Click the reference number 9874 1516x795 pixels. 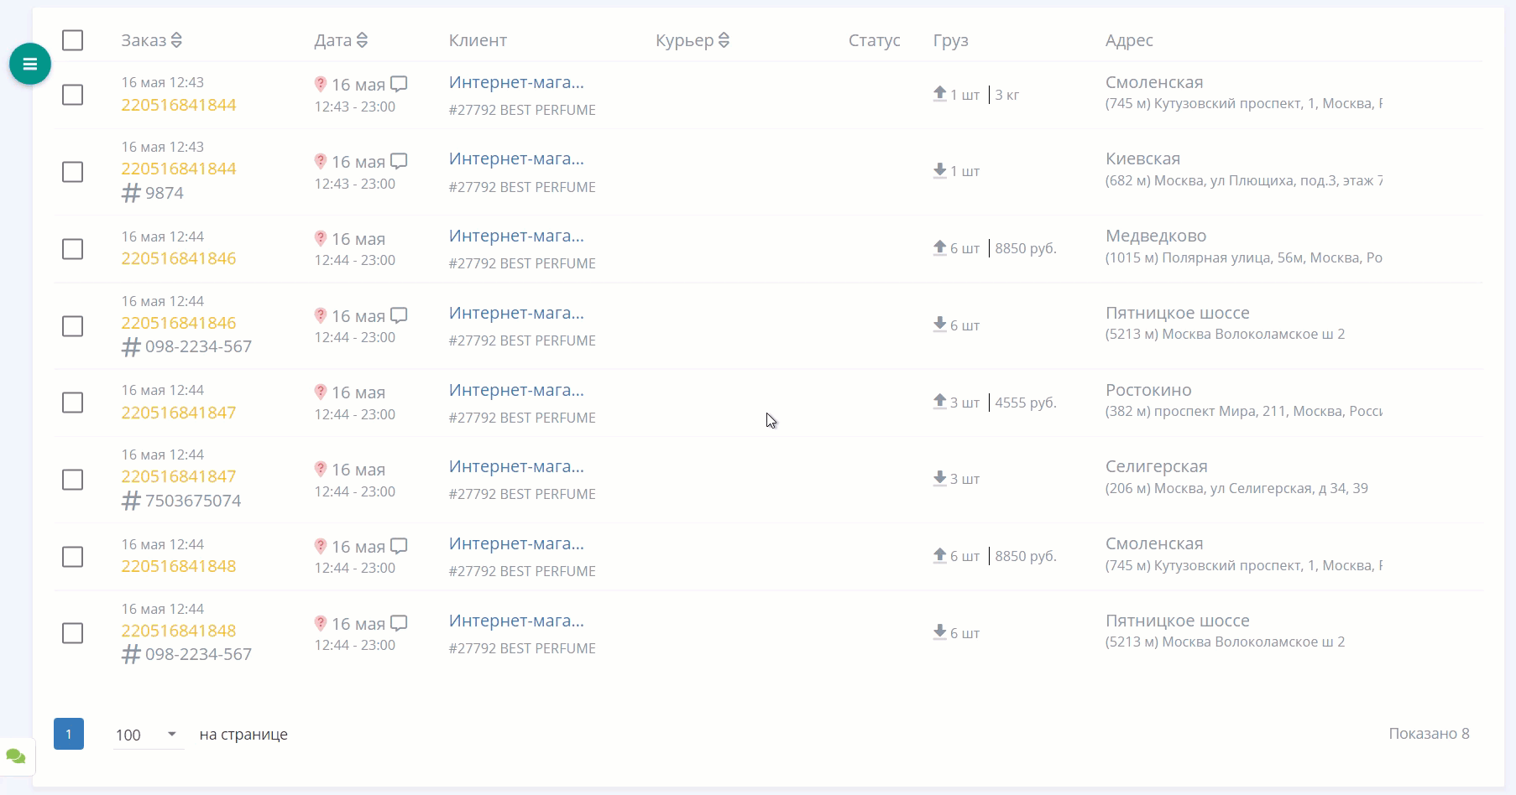pyautogui.click(x=165, y=193)
